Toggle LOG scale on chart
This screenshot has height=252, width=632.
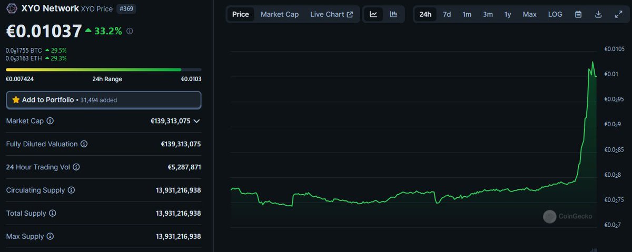pyautogui.click(x=555, y=14)
